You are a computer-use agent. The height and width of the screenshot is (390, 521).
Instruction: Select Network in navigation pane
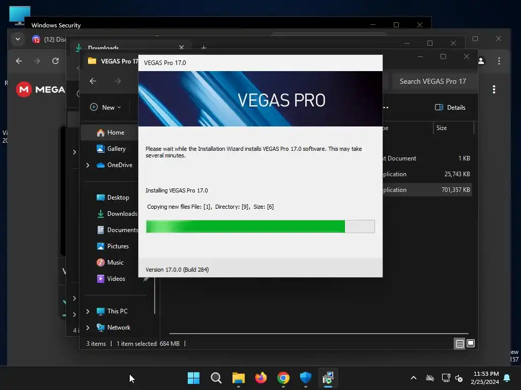(113, 328)
